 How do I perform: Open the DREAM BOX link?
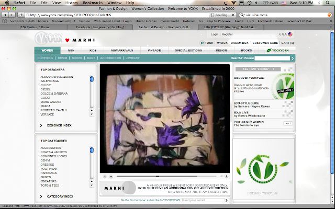[240, 43]
